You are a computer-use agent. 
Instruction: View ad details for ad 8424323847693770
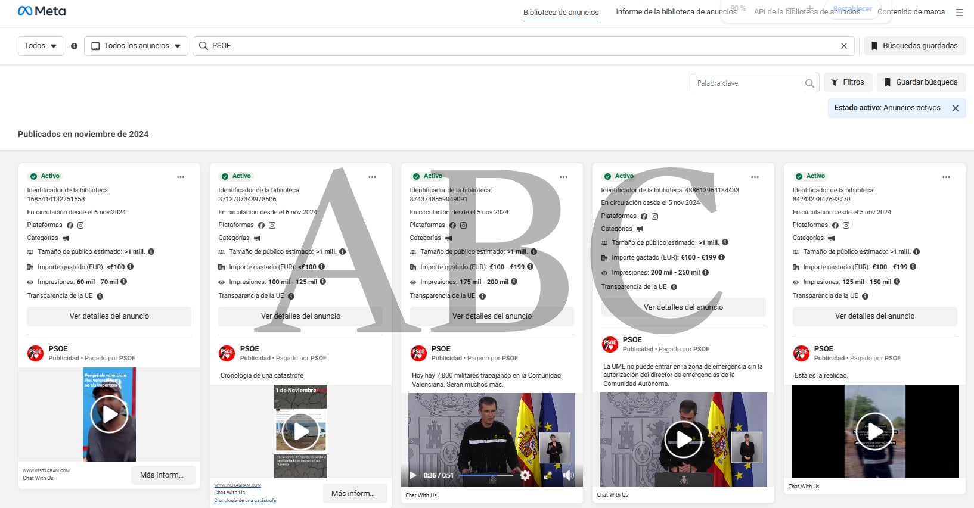874,316
